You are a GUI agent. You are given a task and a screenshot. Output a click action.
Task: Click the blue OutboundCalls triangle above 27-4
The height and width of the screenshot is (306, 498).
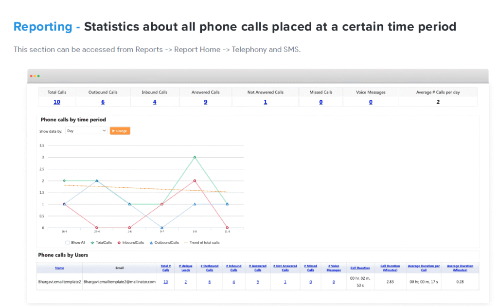click(x=97, y=180)
